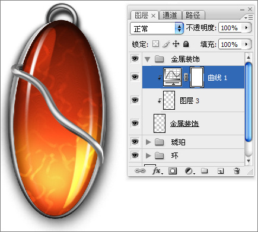Viewport: 258px width, 232px height.
Task: Open the blend mode dropdown 正常
Action: (x=157, y=28)
